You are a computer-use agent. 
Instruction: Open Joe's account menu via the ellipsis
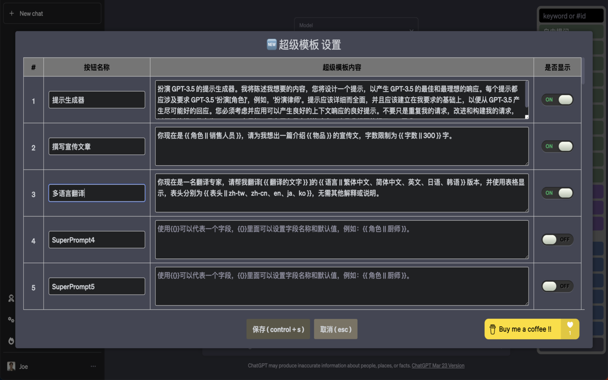pyautogui.click(x=93, y=366)
